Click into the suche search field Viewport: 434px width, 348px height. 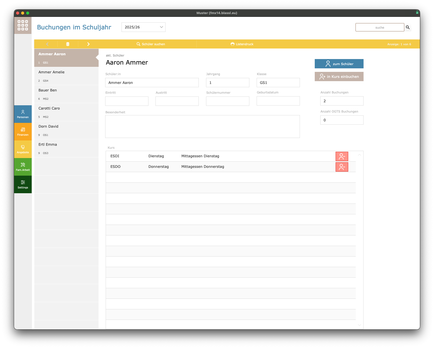click(x=379, y=27)
